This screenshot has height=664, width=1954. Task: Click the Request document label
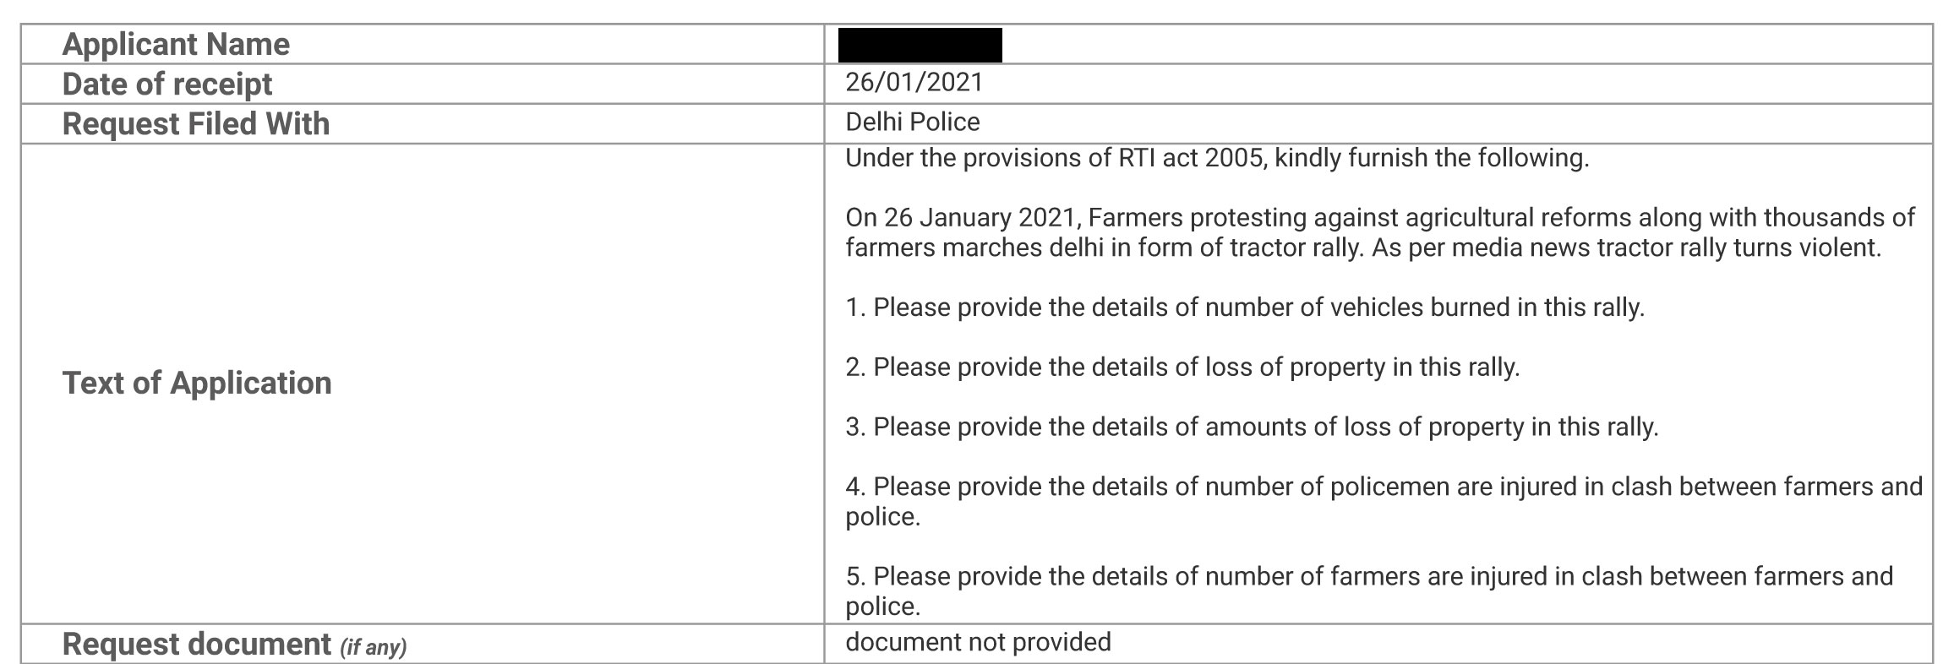[197, 644]
